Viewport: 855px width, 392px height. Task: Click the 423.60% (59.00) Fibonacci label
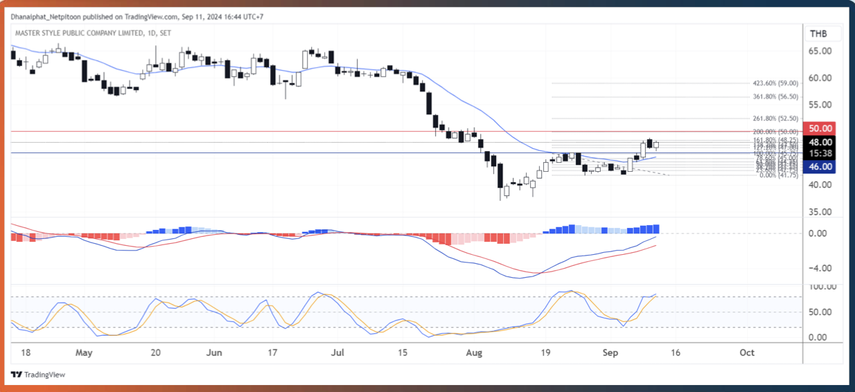[x=775, y=83]
